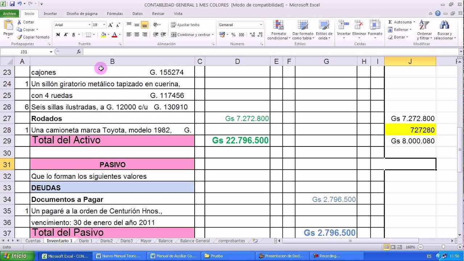464x261 pixels.
Task: Open the font name Arial dropdown
Action: [89, 25]
